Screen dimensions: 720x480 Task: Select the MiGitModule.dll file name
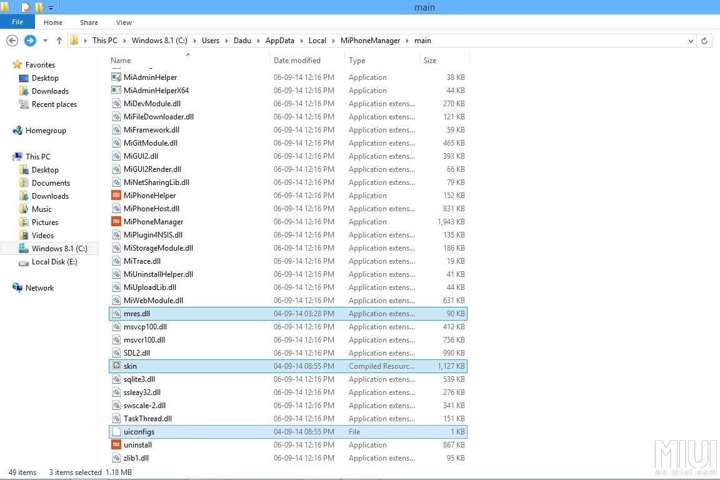151,143
